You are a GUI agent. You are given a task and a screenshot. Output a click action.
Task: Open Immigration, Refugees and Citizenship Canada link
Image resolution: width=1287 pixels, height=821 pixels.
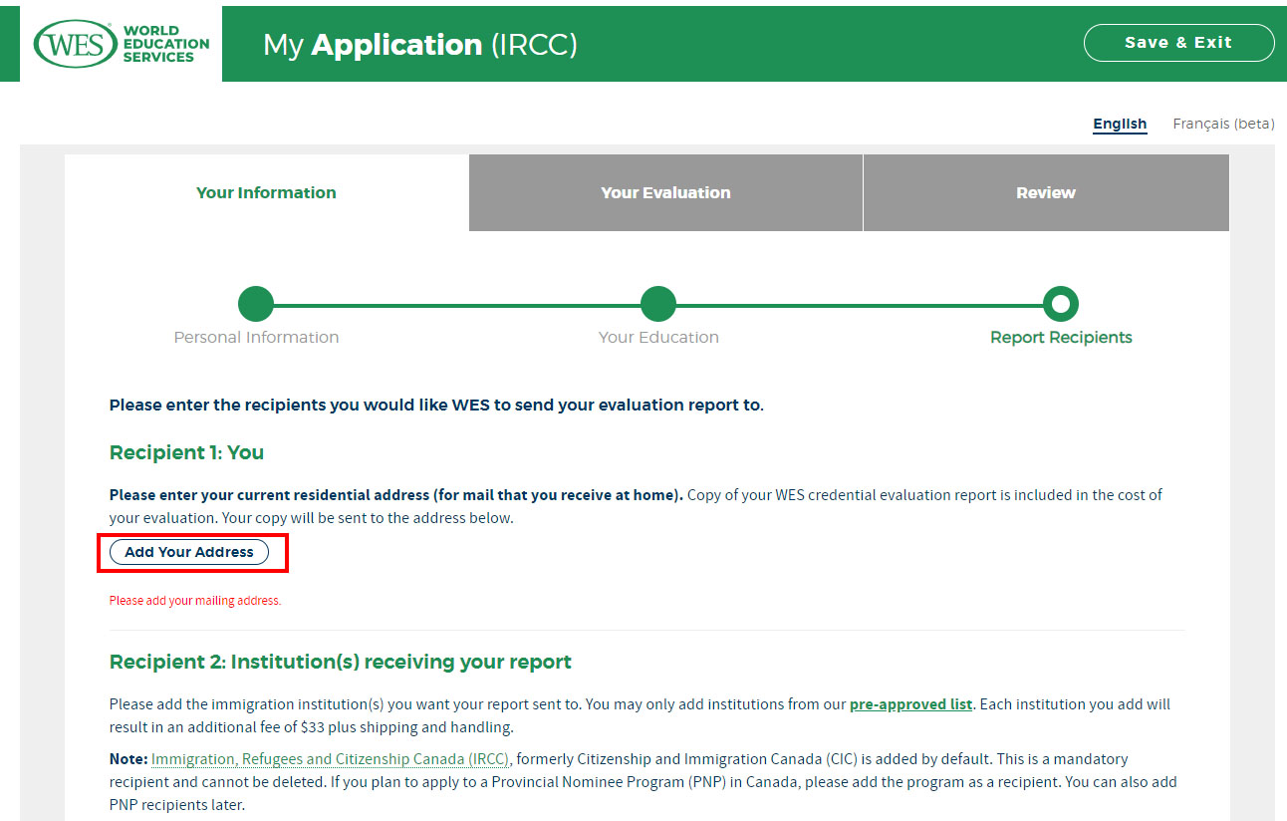pyautogui.click(x=330, y=759)
